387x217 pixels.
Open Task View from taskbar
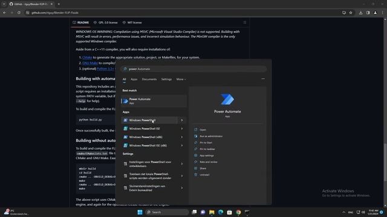point(194,212)
